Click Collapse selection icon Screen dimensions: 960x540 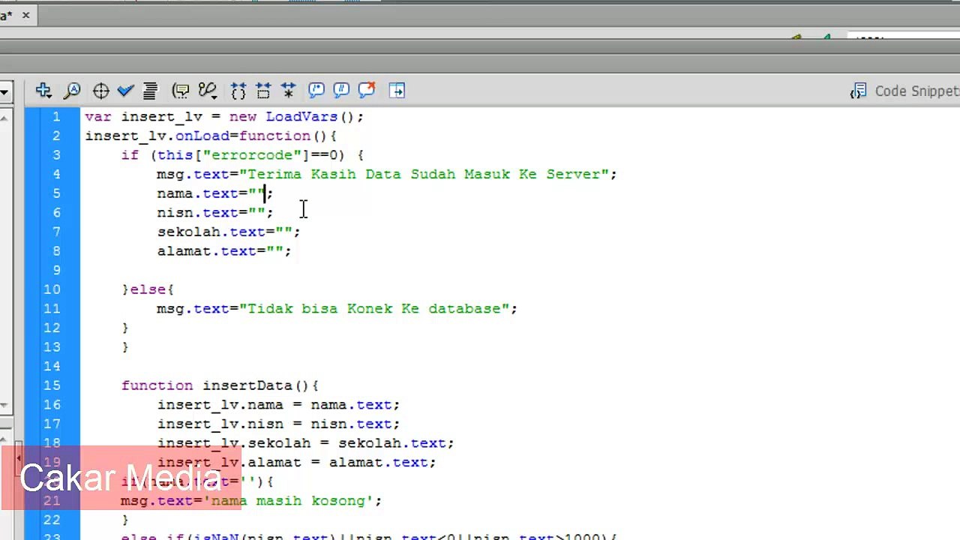coord(263,91)
